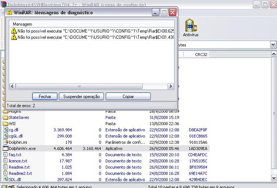Click Suspender operação button
277x188 pixels.
pyautogui.click(x=82, y=97)
